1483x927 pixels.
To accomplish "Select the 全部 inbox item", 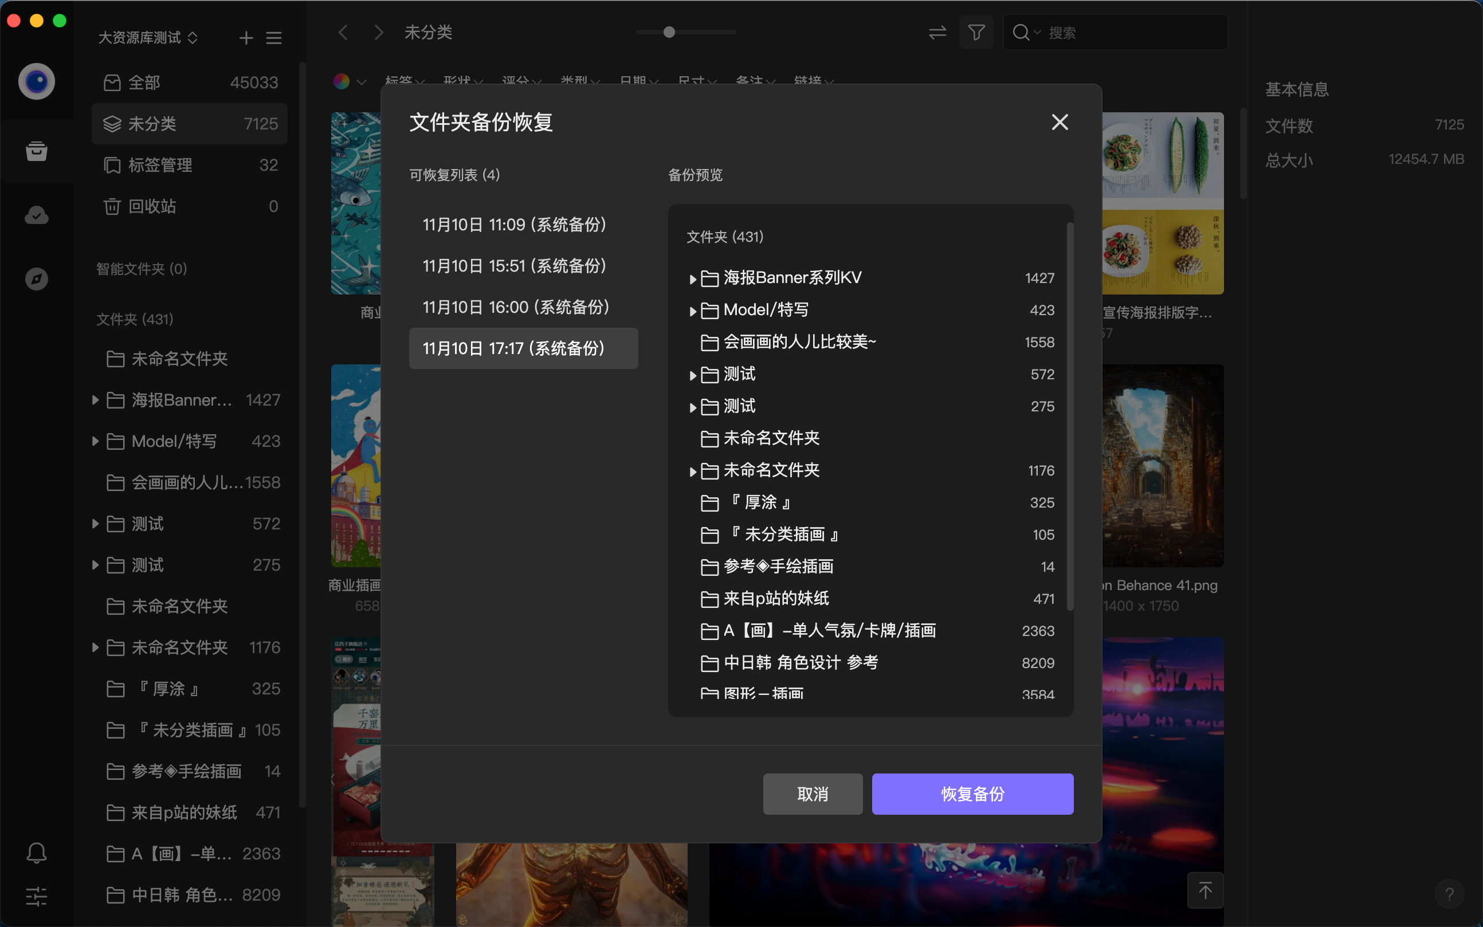I will (190, 83).
